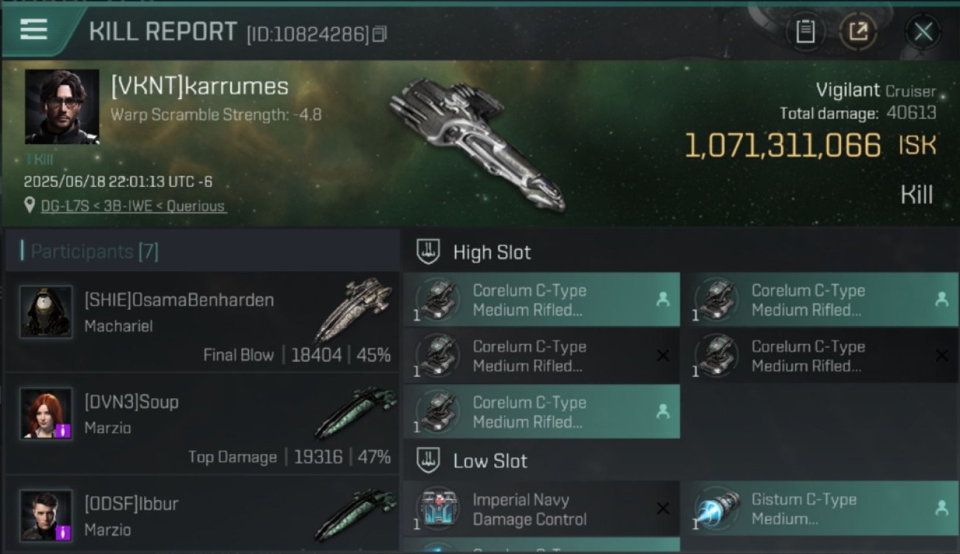The image size is (960, 554).
Task: Select the Gistum C-Type Medium module
Action: [820, 509]
